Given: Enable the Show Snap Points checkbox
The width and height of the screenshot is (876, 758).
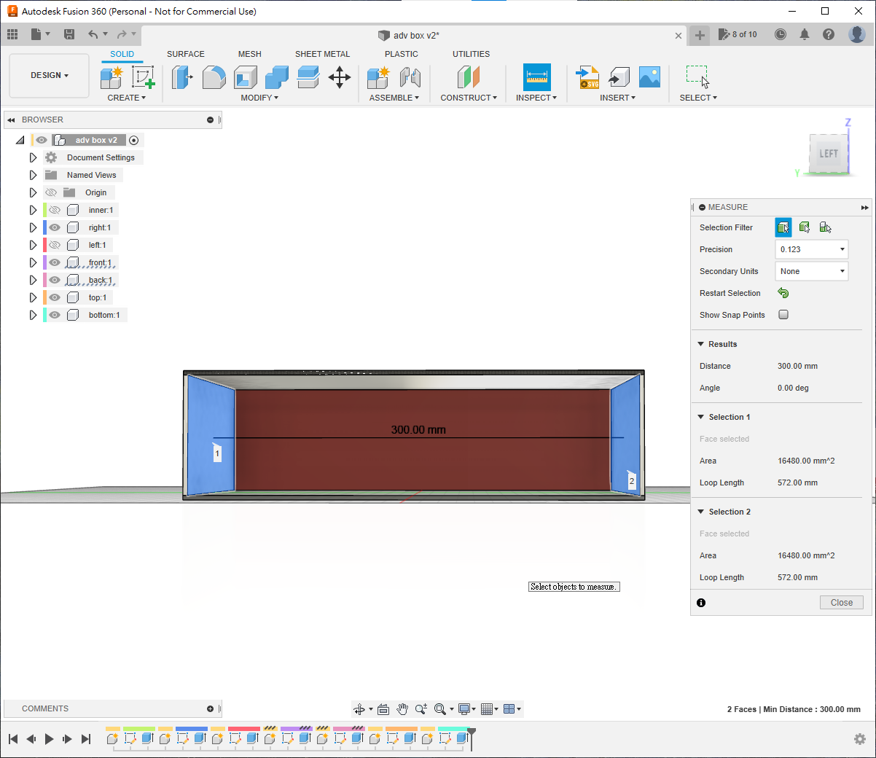Looking at the screenshot, I should pos(783,315).
